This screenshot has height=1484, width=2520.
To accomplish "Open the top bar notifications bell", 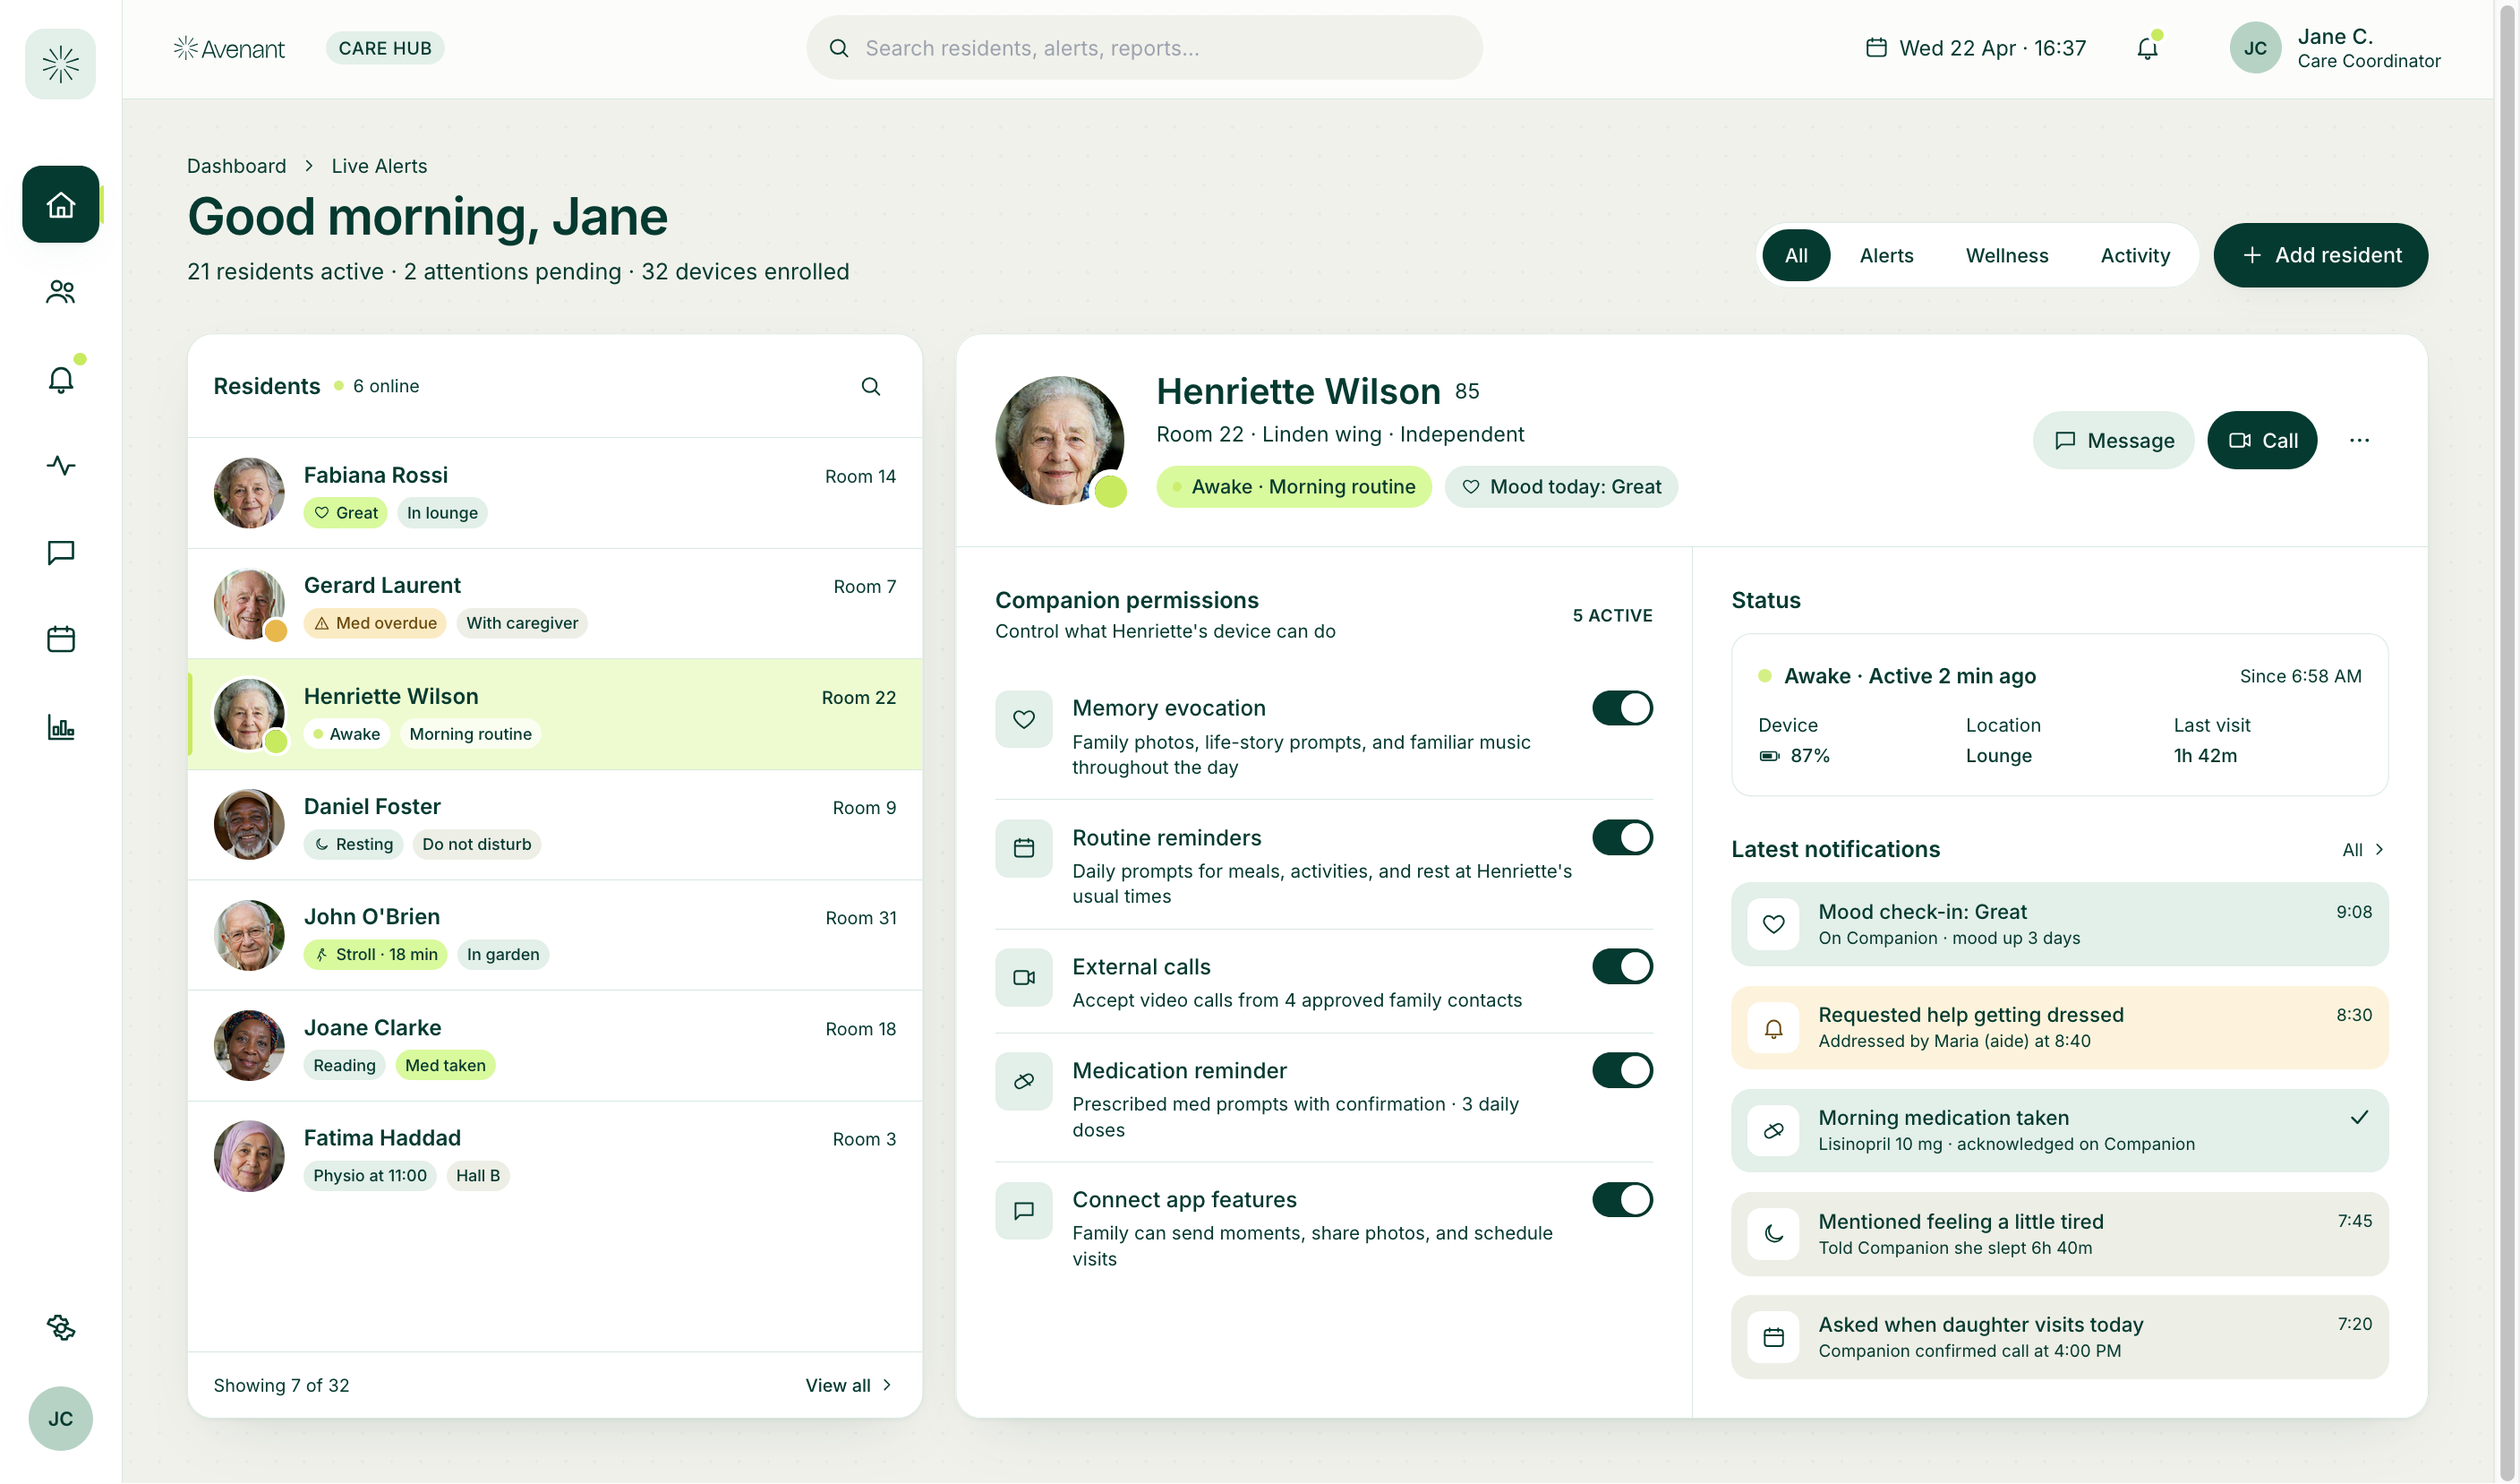I will click(x=2147, y=48).
